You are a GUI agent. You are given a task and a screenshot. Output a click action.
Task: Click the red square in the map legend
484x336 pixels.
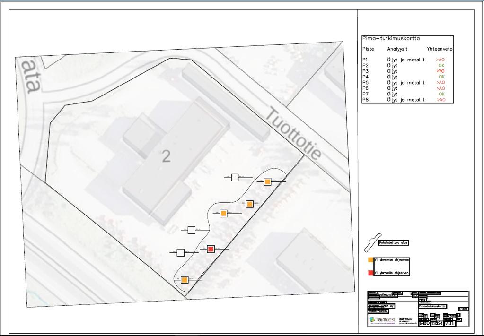pyautogui.click(x=371, y=273)
